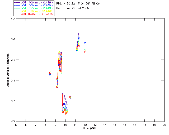Click the AOT 500nm legend entry
The image size is (169, 135).
tap(34, 5)
